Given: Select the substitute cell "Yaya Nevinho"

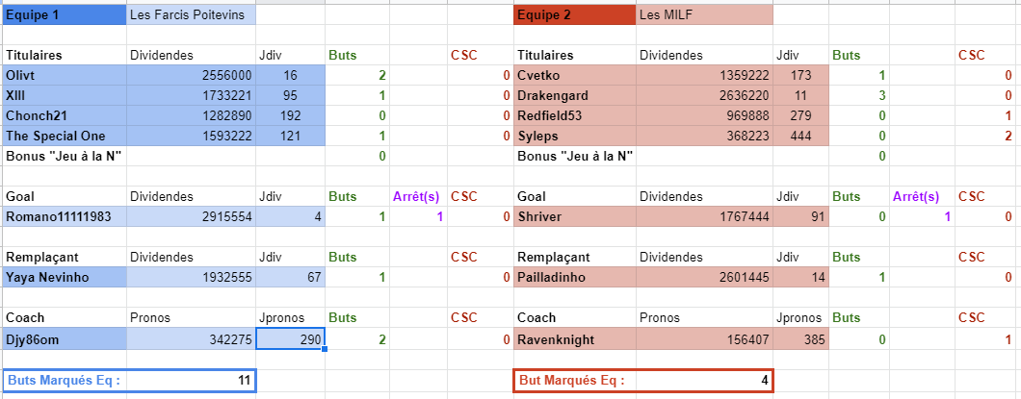Looking at the screenshot, I should tap(65, 279).
